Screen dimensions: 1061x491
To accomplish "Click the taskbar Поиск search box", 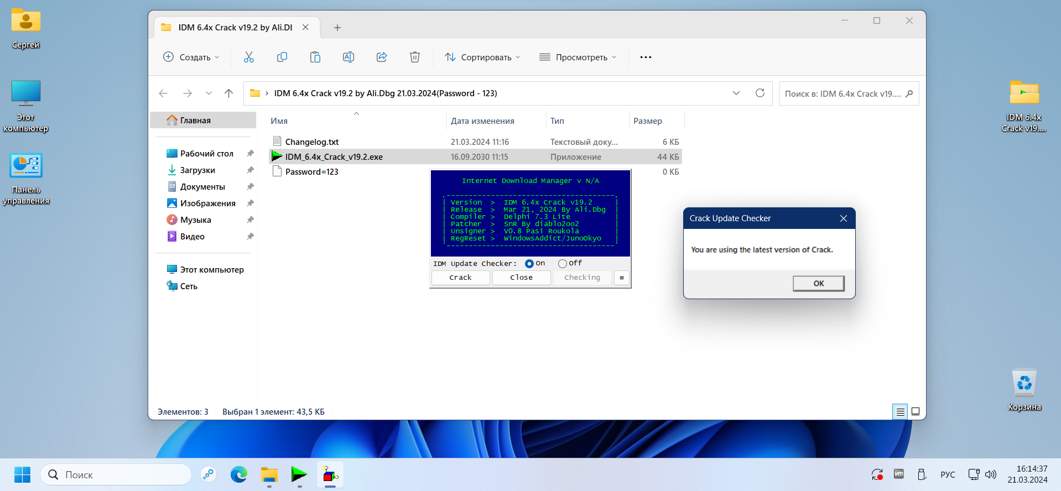I will [116, 474].
